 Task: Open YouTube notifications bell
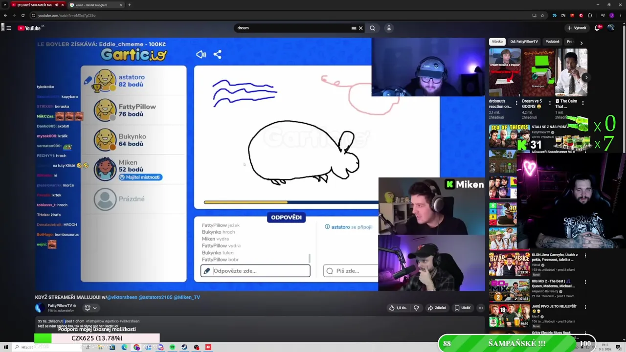click(x=597, y=28)
